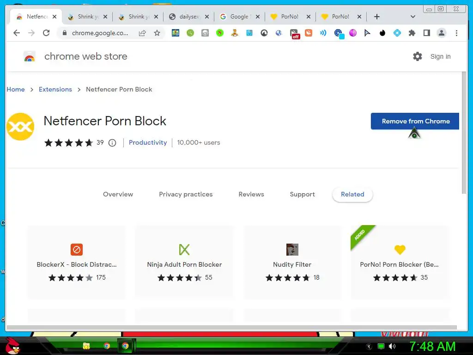
Task: Click the orange bird extension icon
Action: (308, 33)
